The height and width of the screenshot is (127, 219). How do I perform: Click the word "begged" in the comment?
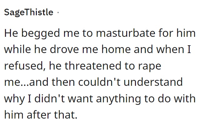41,33
